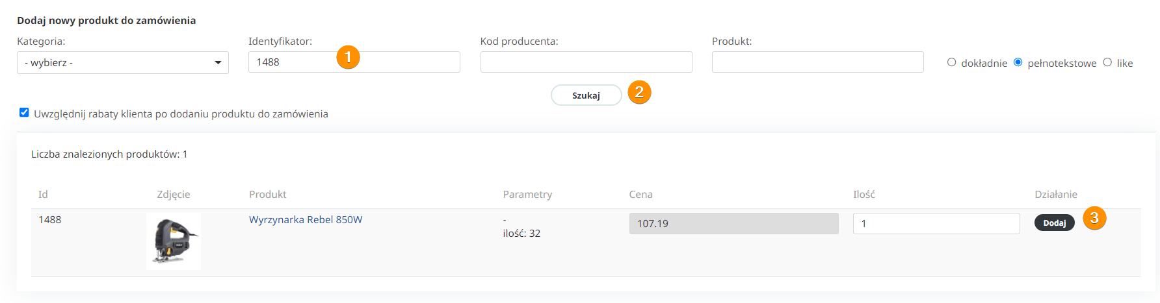Viewport: 1160px width, 303px height.
Task: Select the pełnotekstowe radio option
Action: [x=1018, y=62]
